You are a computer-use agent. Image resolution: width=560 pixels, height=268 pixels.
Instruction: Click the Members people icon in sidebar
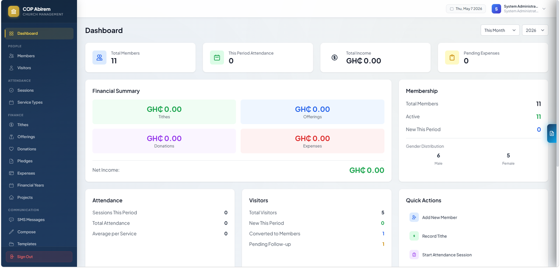click(11, 56)
